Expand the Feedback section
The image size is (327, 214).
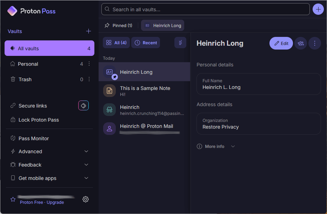(49, 165)
